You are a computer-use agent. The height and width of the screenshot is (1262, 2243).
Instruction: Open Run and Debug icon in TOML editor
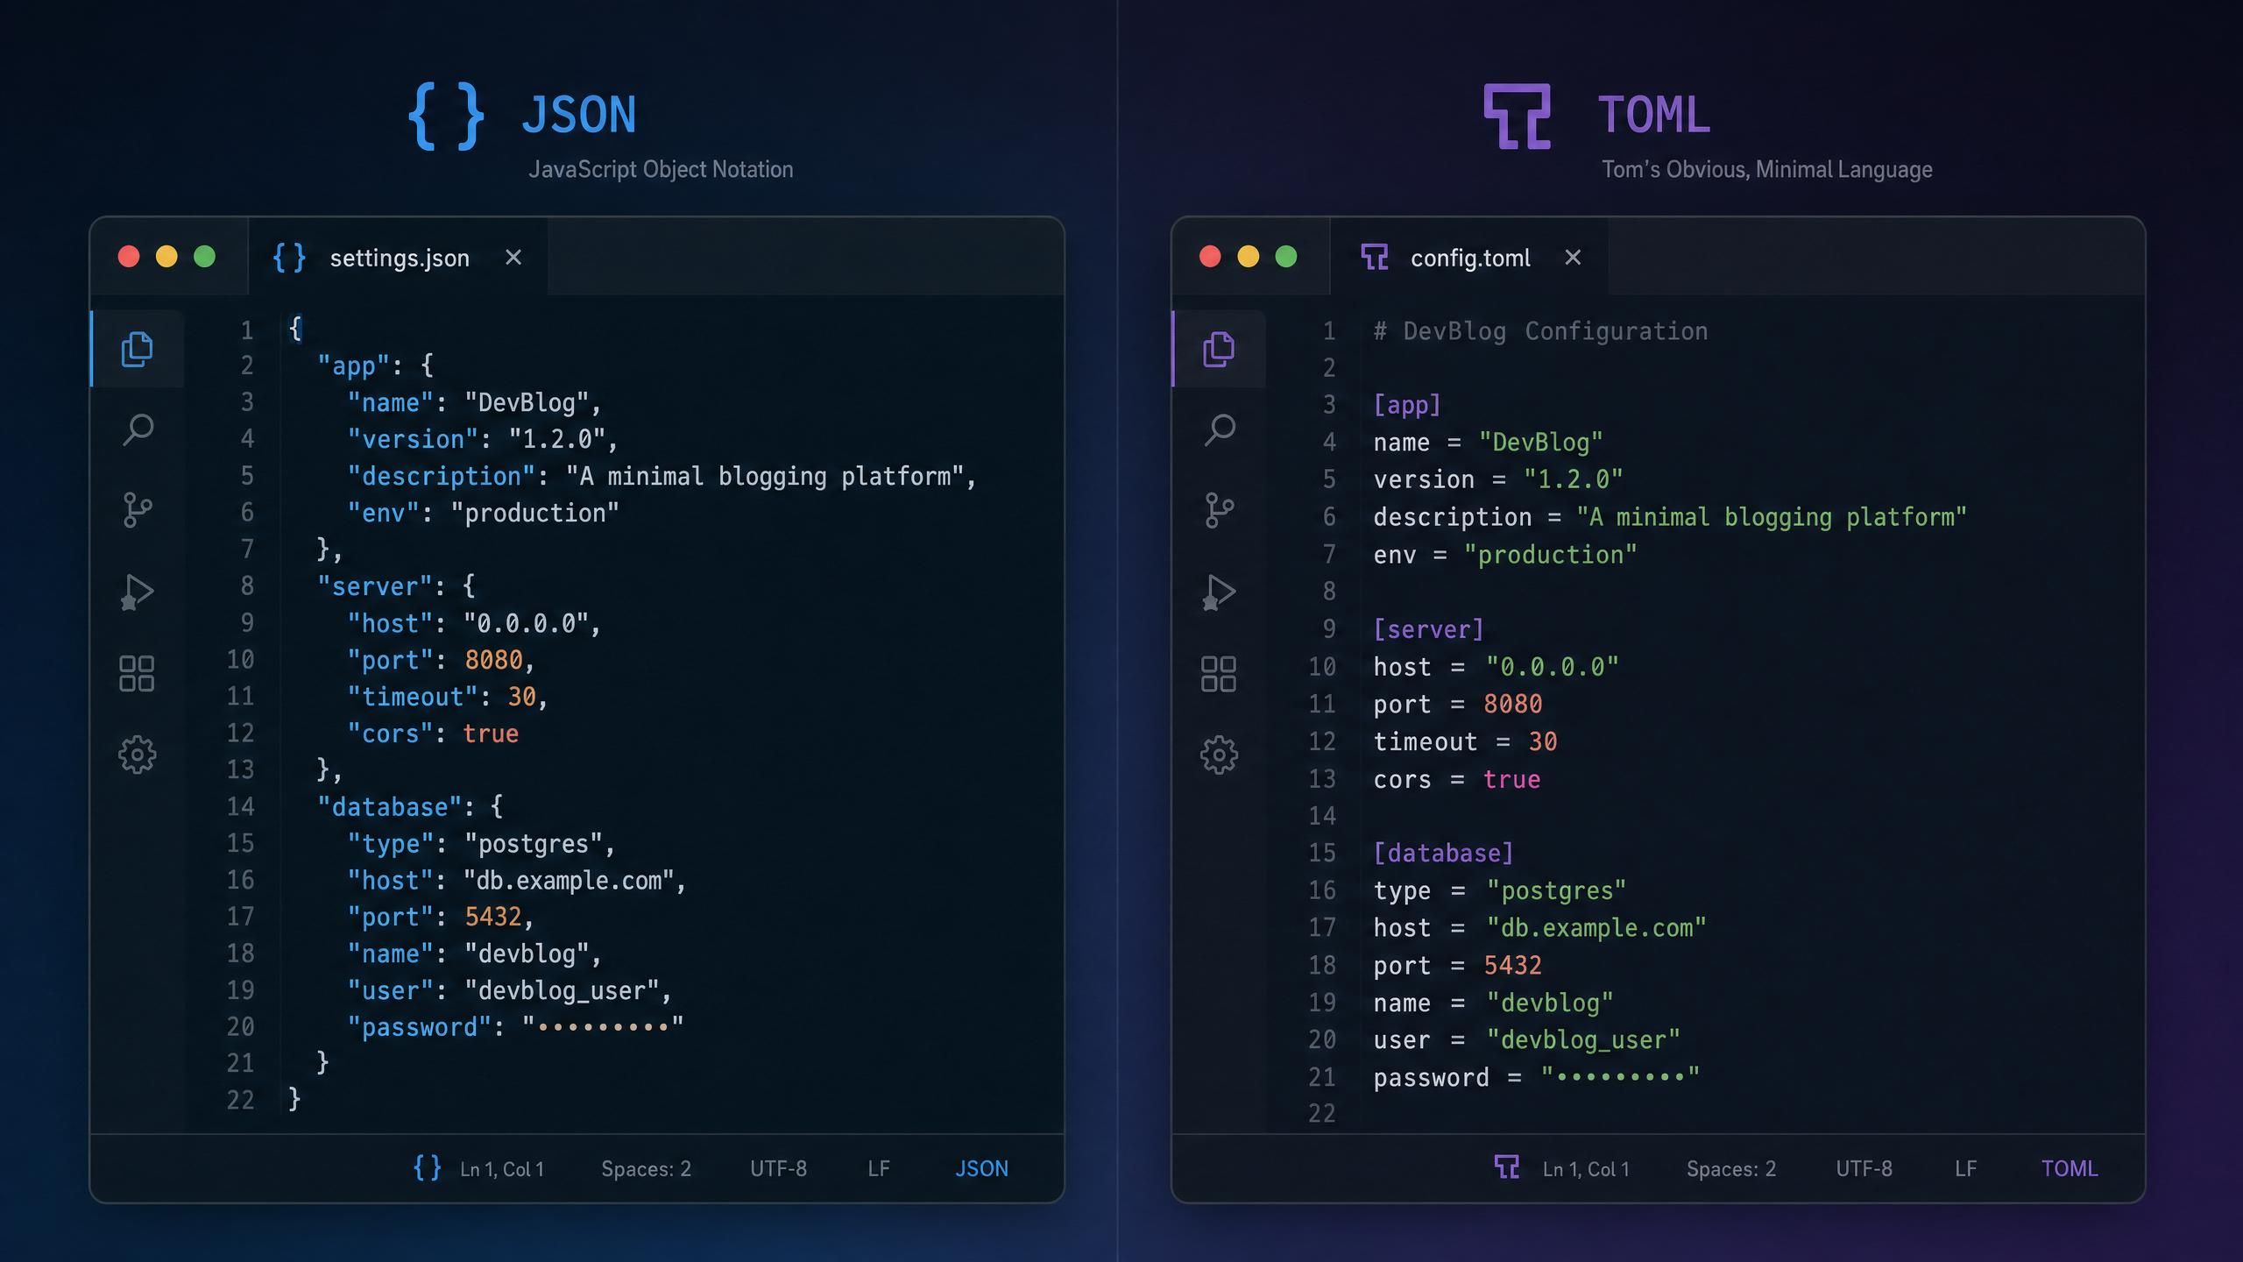1219,592
